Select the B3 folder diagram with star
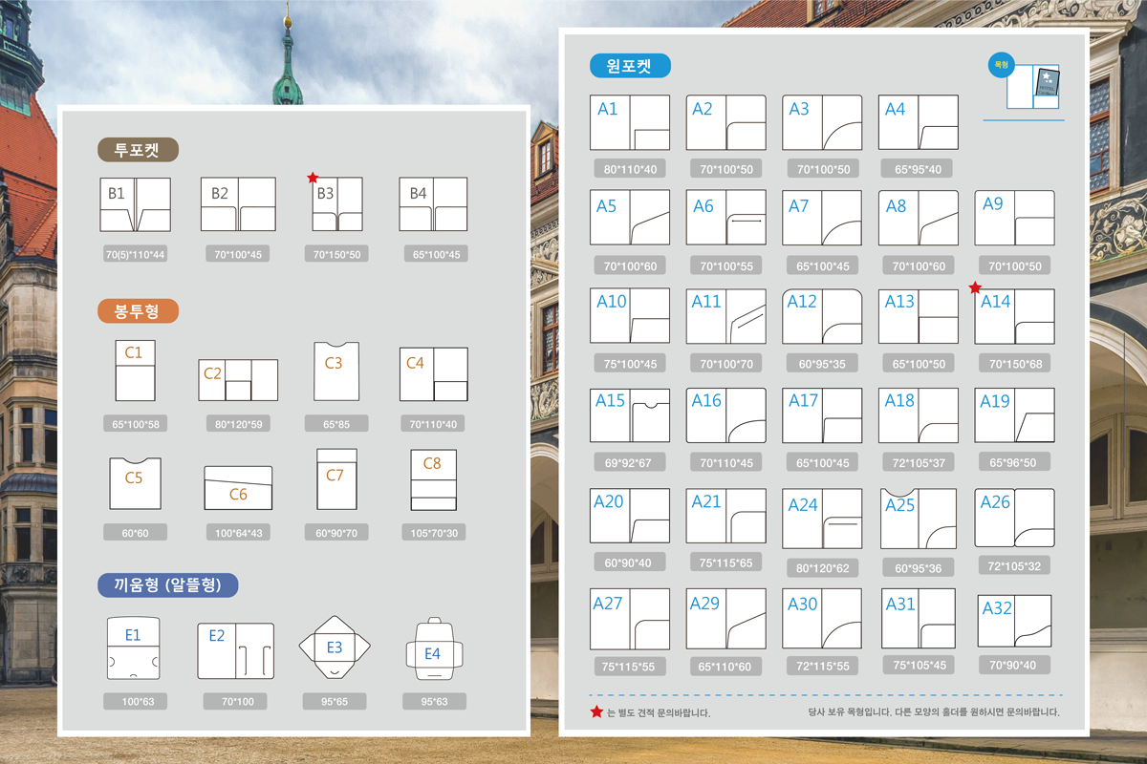The image size is (1147, 764). tap(337, 204)
